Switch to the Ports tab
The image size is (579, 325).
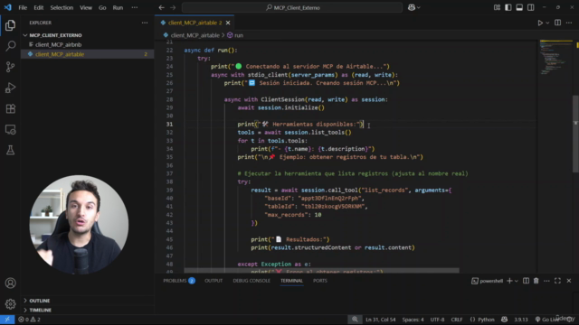tap(319, 281)
